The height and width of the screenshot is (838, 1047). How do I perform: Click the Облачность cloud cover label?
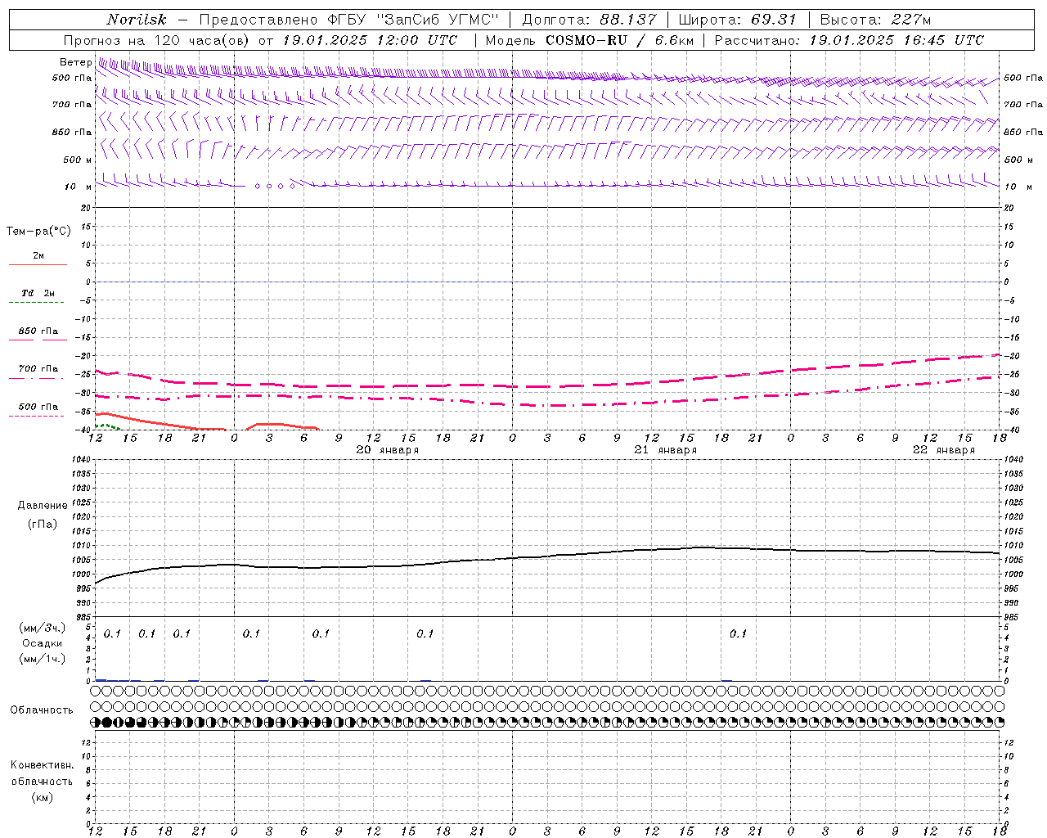[x=42, y=710]
